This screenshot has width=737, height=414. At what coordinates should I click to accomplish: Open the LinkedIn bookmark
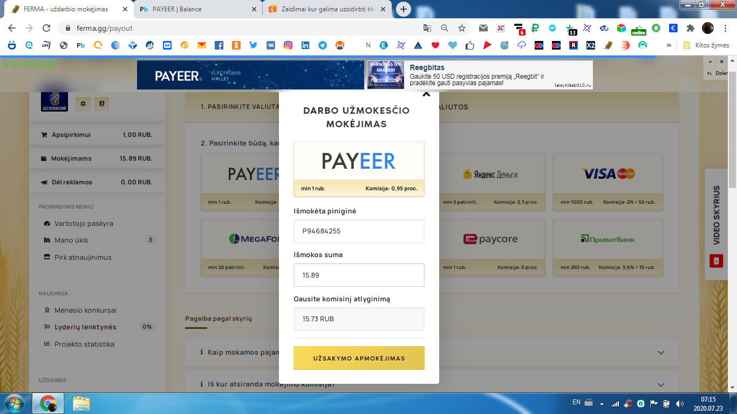click(305, 45)
